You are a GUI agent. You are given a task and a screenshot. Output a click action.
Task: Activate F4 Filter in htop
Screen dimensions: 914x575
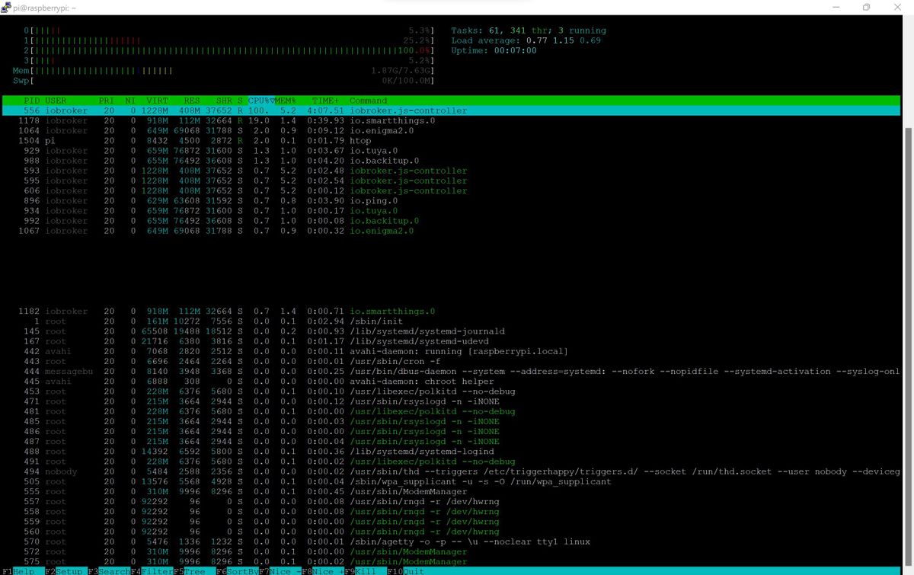[151, 570]
